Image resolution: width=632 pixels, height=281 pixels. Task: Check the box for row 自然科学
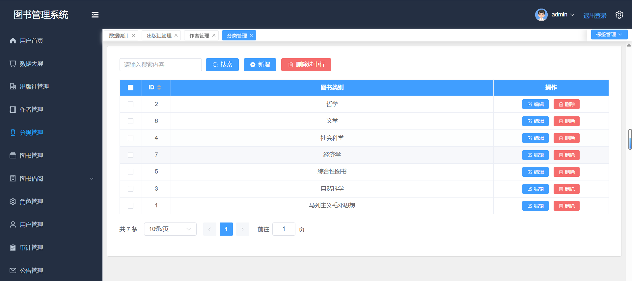pos(130,189)
